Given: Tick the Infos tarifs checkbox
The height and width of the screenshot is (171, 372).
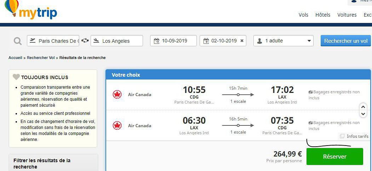Looking at the screenshot, I should pos(342,136).
